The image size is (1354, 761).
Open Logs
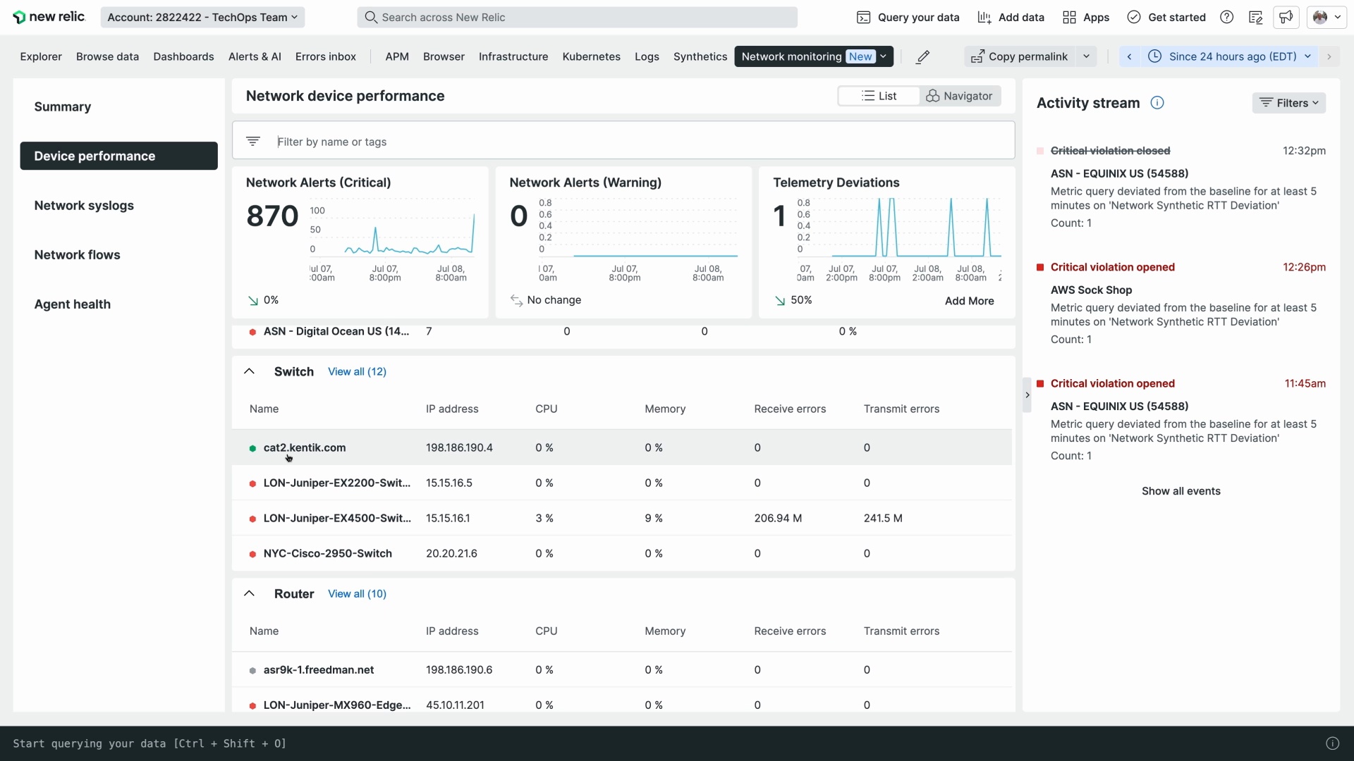(647, 56)
